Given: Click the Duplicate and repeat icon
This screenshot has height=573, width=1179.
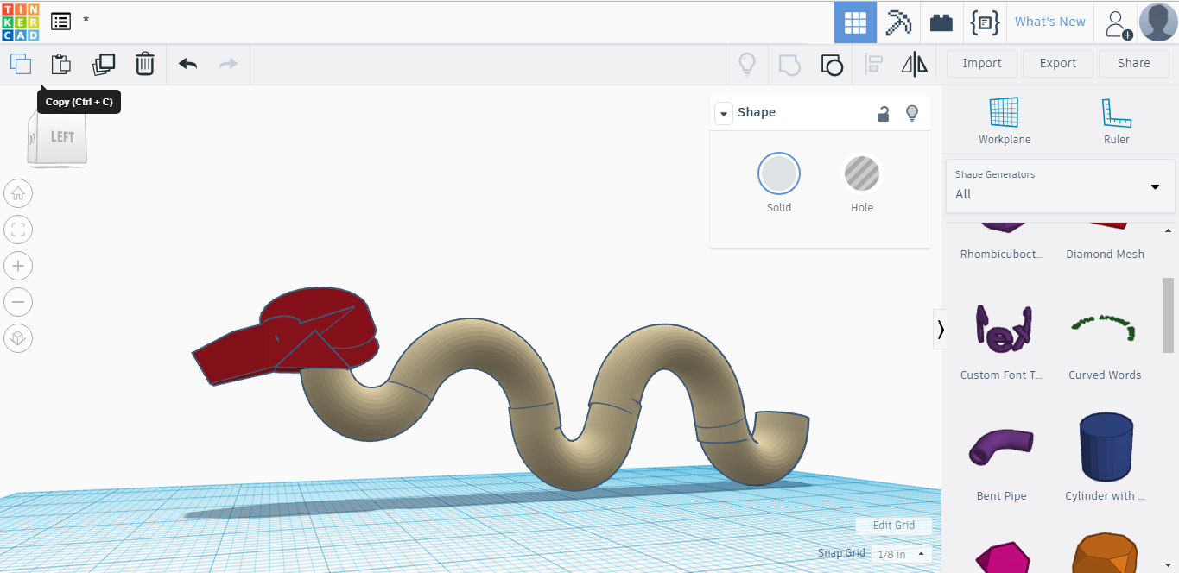Looking at the screenshot, I should [104, 64].
